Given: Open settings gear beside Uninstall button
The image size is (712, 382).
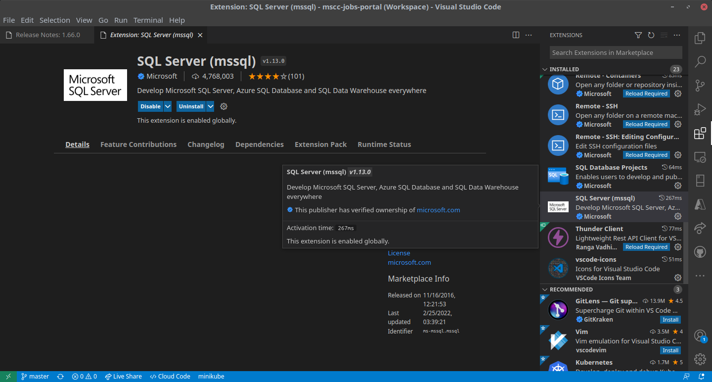Looking at the screenshot, I should tap(223, 106).
